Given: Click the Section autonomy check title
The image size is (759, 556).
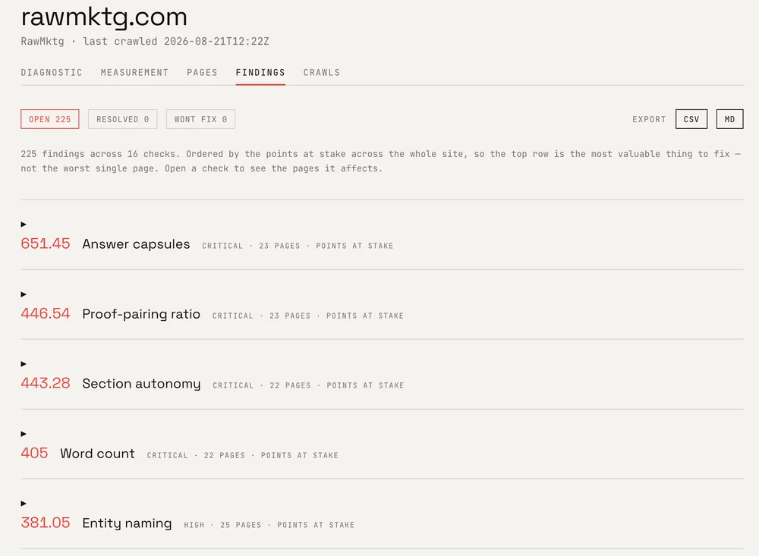Looking at the screenshot, I should click(x=141, y=384).
